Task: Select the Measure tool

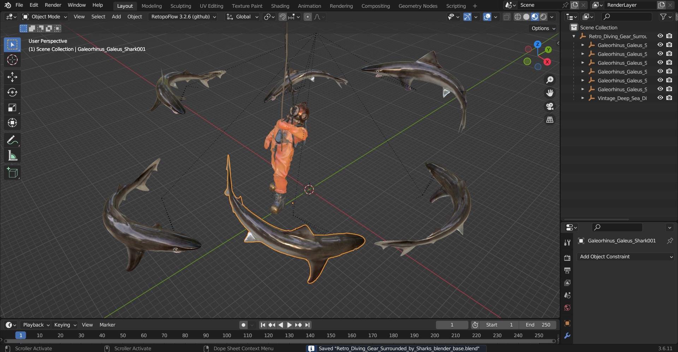Action: click(12, 156)
